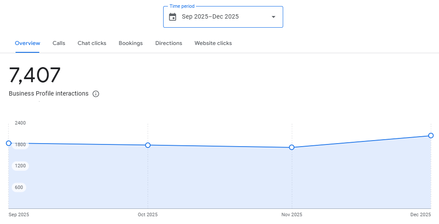Click the Business Profile interactions label

49,94
